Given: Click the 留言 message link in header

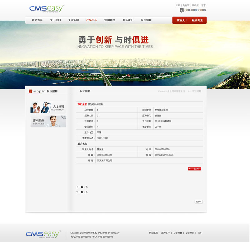Looking at the screenshot, I should coord(203,5).
